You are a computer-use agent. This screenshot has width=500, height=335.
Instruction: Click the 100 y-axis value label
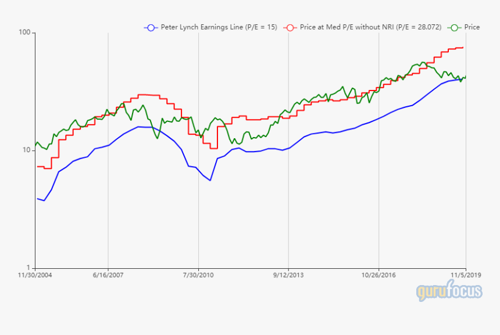[x=24, y=33]
